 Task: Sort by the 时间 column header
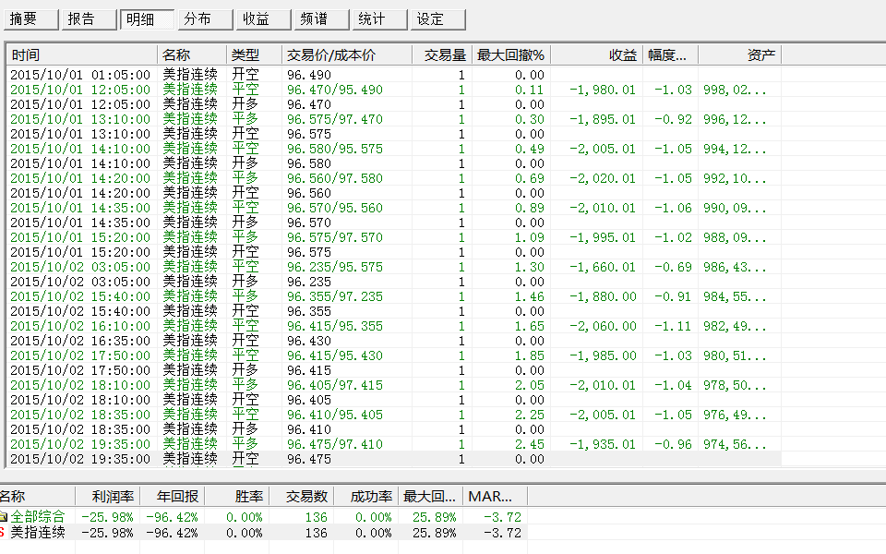click(81, 55)
